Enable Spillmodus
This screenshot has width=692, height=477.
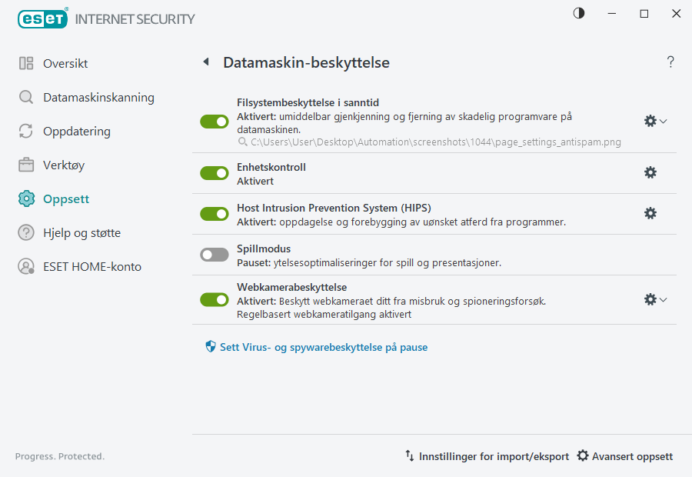(x=214, y=254)
